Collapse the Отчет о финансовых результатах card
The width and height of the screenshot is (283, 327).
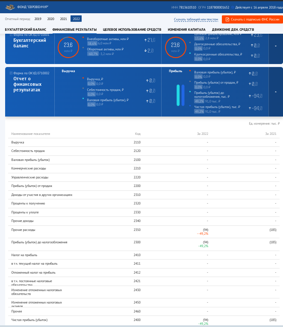pos(276,91)
